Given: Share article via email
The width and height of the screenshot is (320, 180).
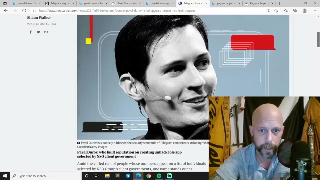Looking at the screenshot, I should pos(46,32).
